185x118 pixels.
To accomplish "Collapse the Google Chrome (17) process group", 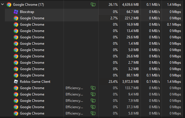I will click(3, 5).
